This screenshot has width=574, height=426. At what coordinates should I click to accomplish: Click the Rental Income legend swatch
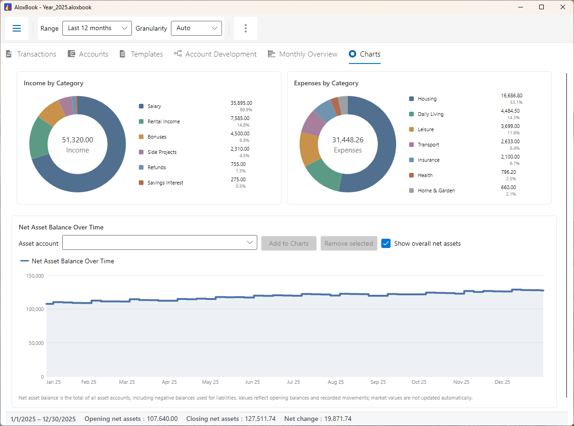[141, 121]
